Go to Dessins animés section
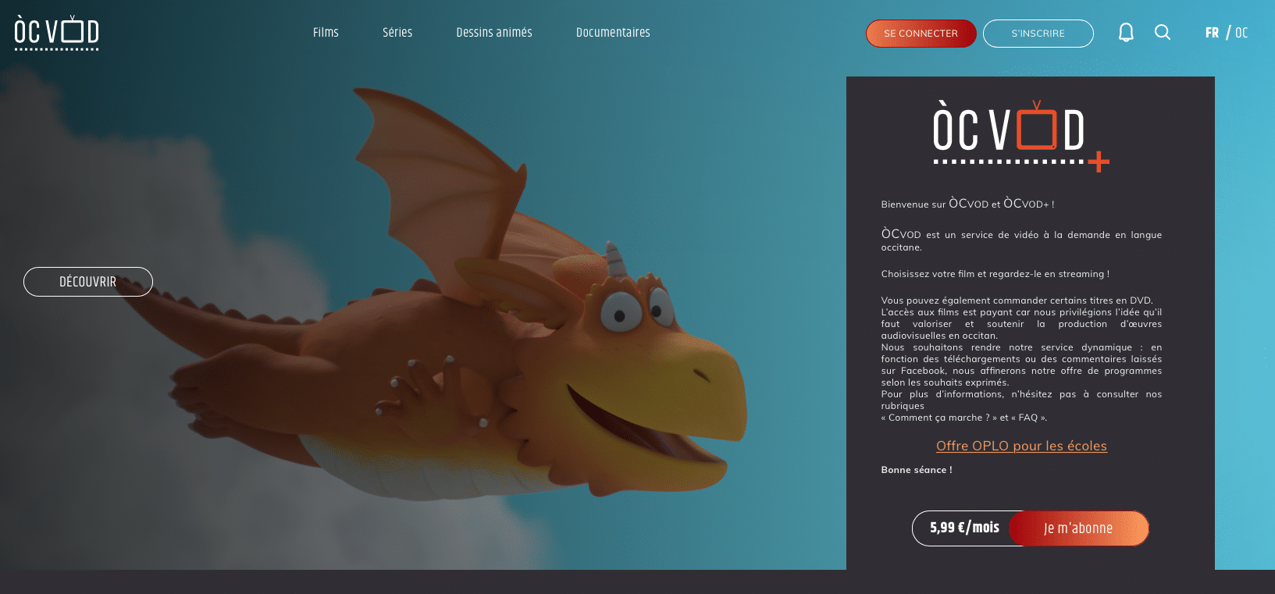1275x594 pixels. (x=494, y=32)
